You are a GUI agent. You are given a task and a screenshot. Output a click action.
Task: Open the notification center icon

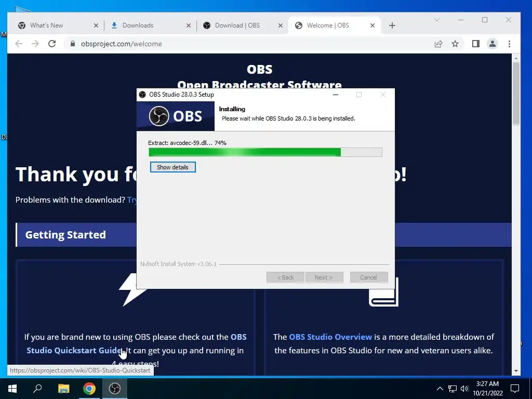[x=515, y=389]
